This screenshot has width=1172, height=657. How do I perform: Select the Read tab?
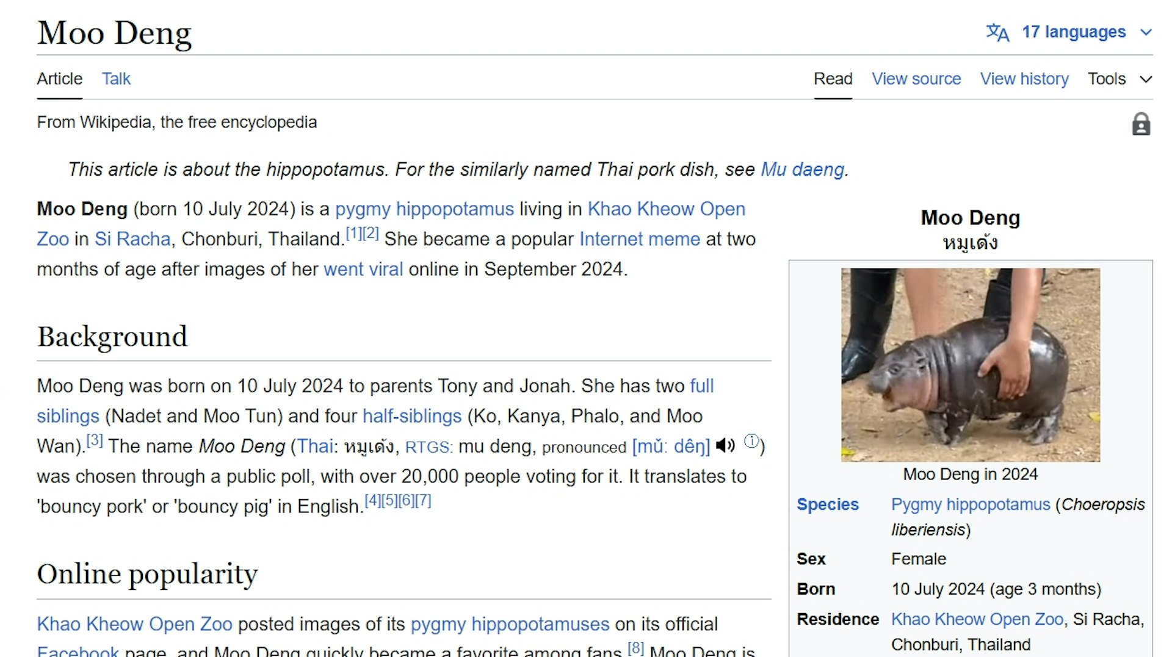(833, 79)
